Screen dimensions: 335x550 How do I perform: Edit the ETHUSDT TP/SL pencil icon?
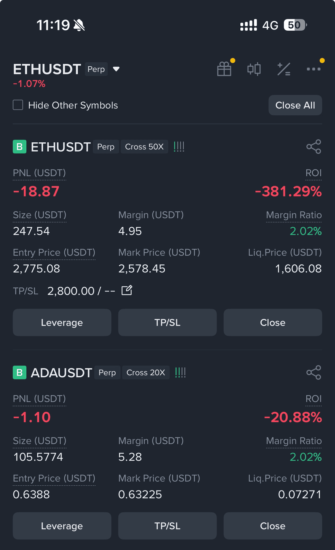click(127, 290)
